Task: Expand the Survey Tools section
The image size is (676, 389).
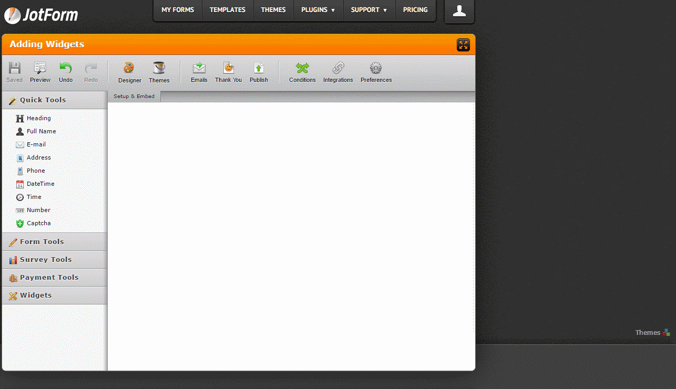Action: pos(55,260)
